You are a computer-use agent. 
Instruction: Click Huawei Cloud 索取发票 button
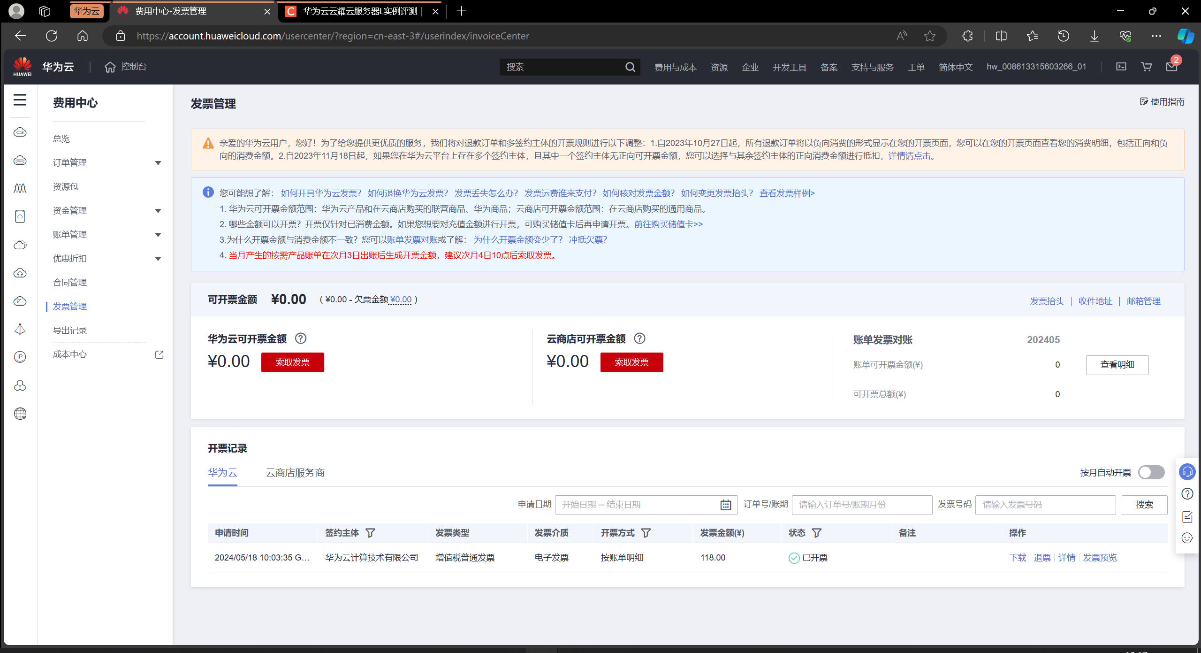pos(293,362)
